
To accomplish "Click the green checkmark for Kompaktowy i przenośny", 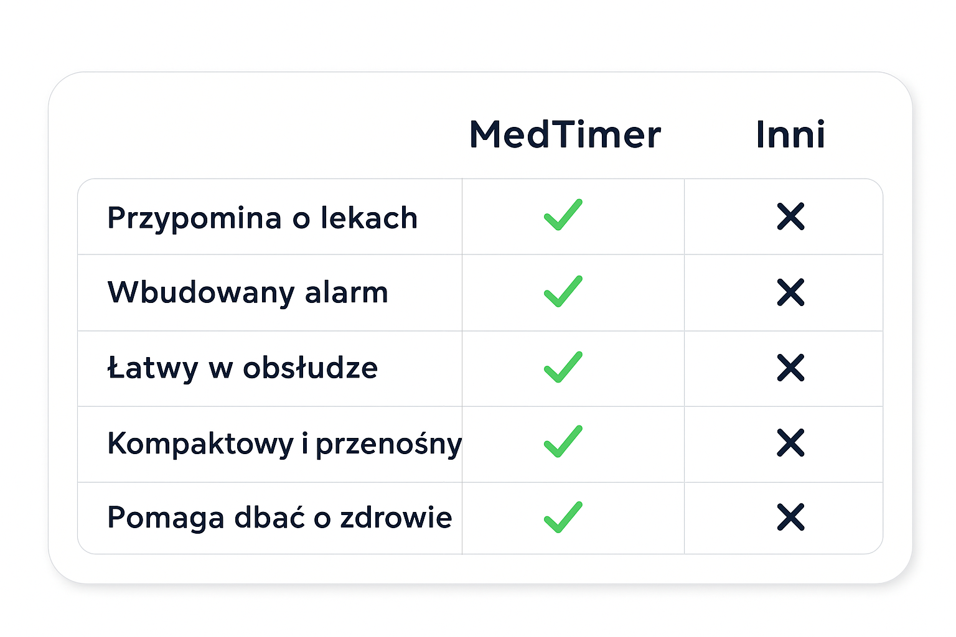I will [563, 442].
